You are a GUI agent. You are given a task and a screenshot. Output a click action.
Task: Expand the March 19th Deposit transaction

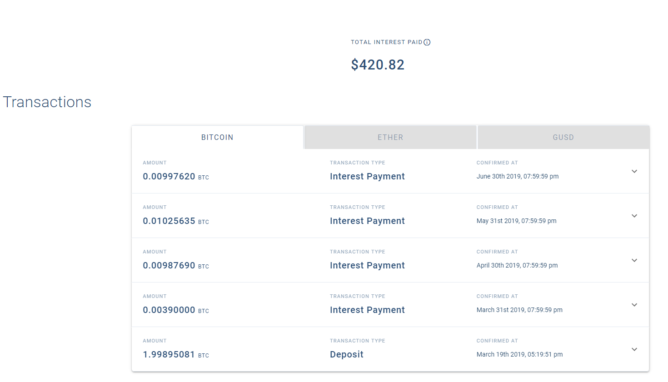(x=634, y=349)
